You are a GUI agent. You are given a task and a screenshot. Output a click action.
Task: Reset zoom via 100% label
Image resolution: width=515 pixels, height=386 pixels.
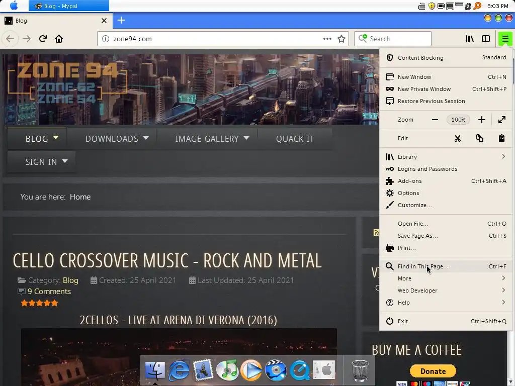pos(458,120)
